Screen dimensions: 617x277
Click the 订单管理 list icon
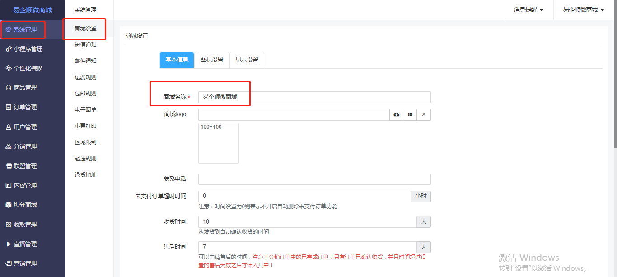(8, 107)
